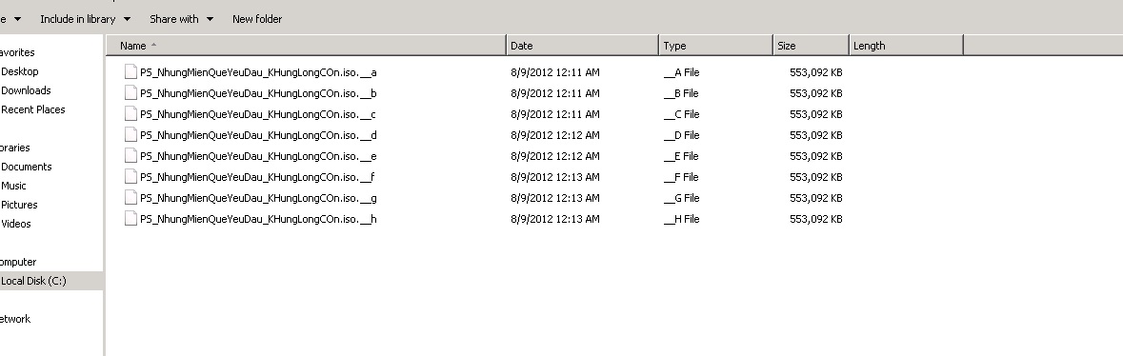Select the iso.__e file icon
Viewport: 1123px width, 356px height.
pyautogui.click(x=130, y=155)
